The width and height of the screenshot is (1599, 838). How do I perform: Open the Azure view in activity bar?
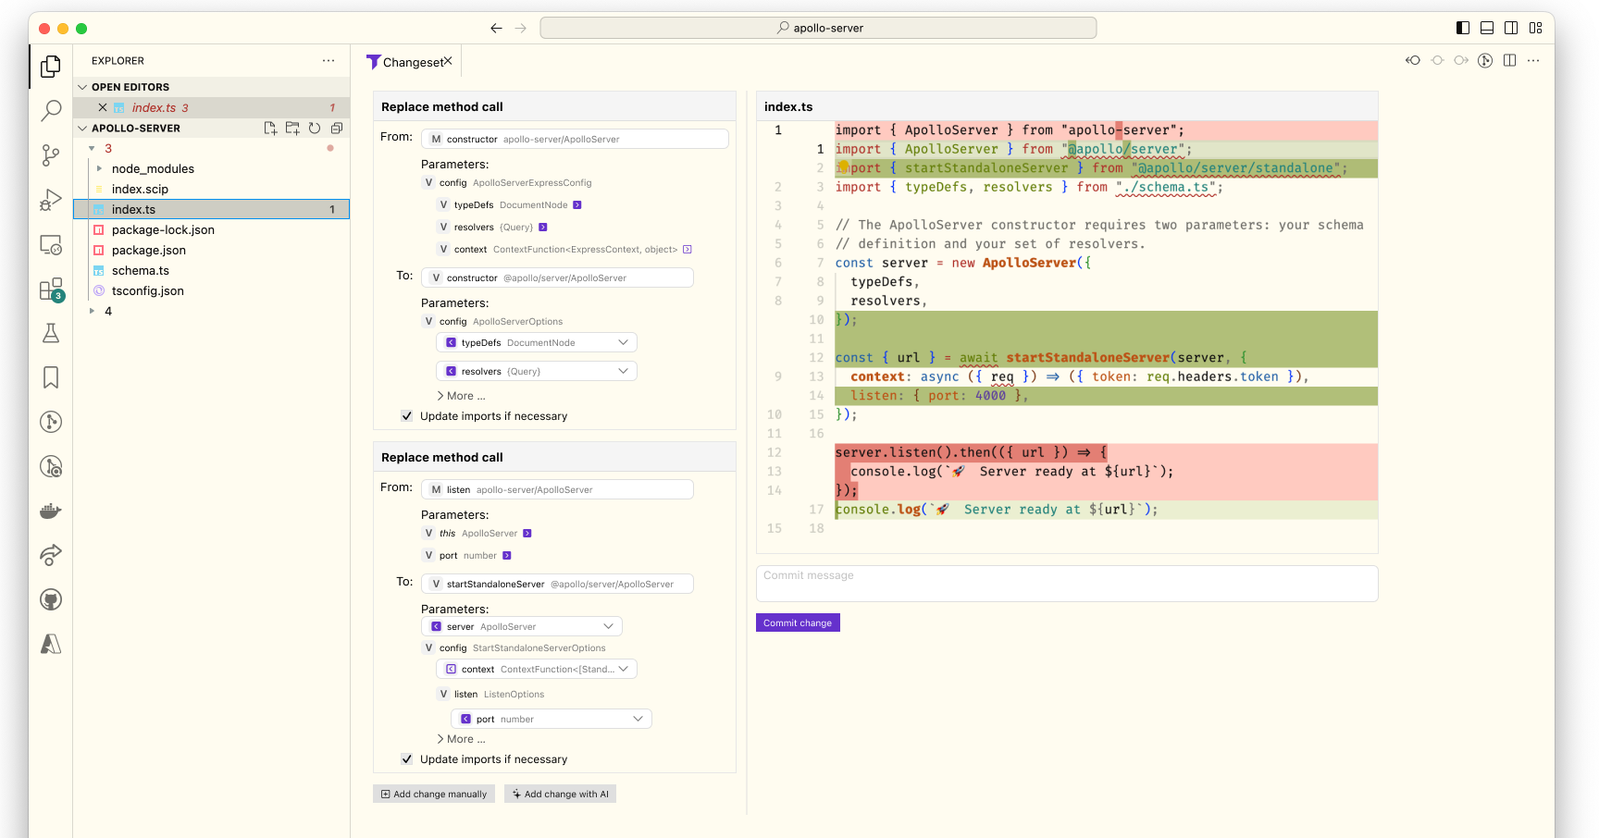pyautogui.click(x=51, y=644)
